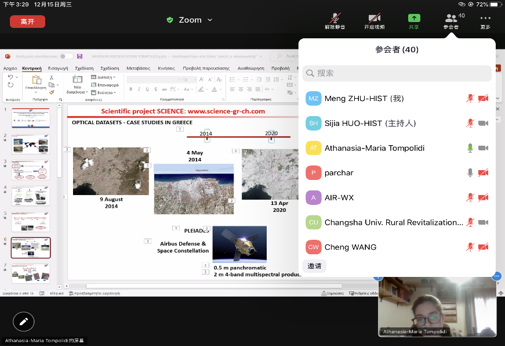Tap the pencil annotation button
This screenshot has height=346, width=505.
tap(24, 322)
